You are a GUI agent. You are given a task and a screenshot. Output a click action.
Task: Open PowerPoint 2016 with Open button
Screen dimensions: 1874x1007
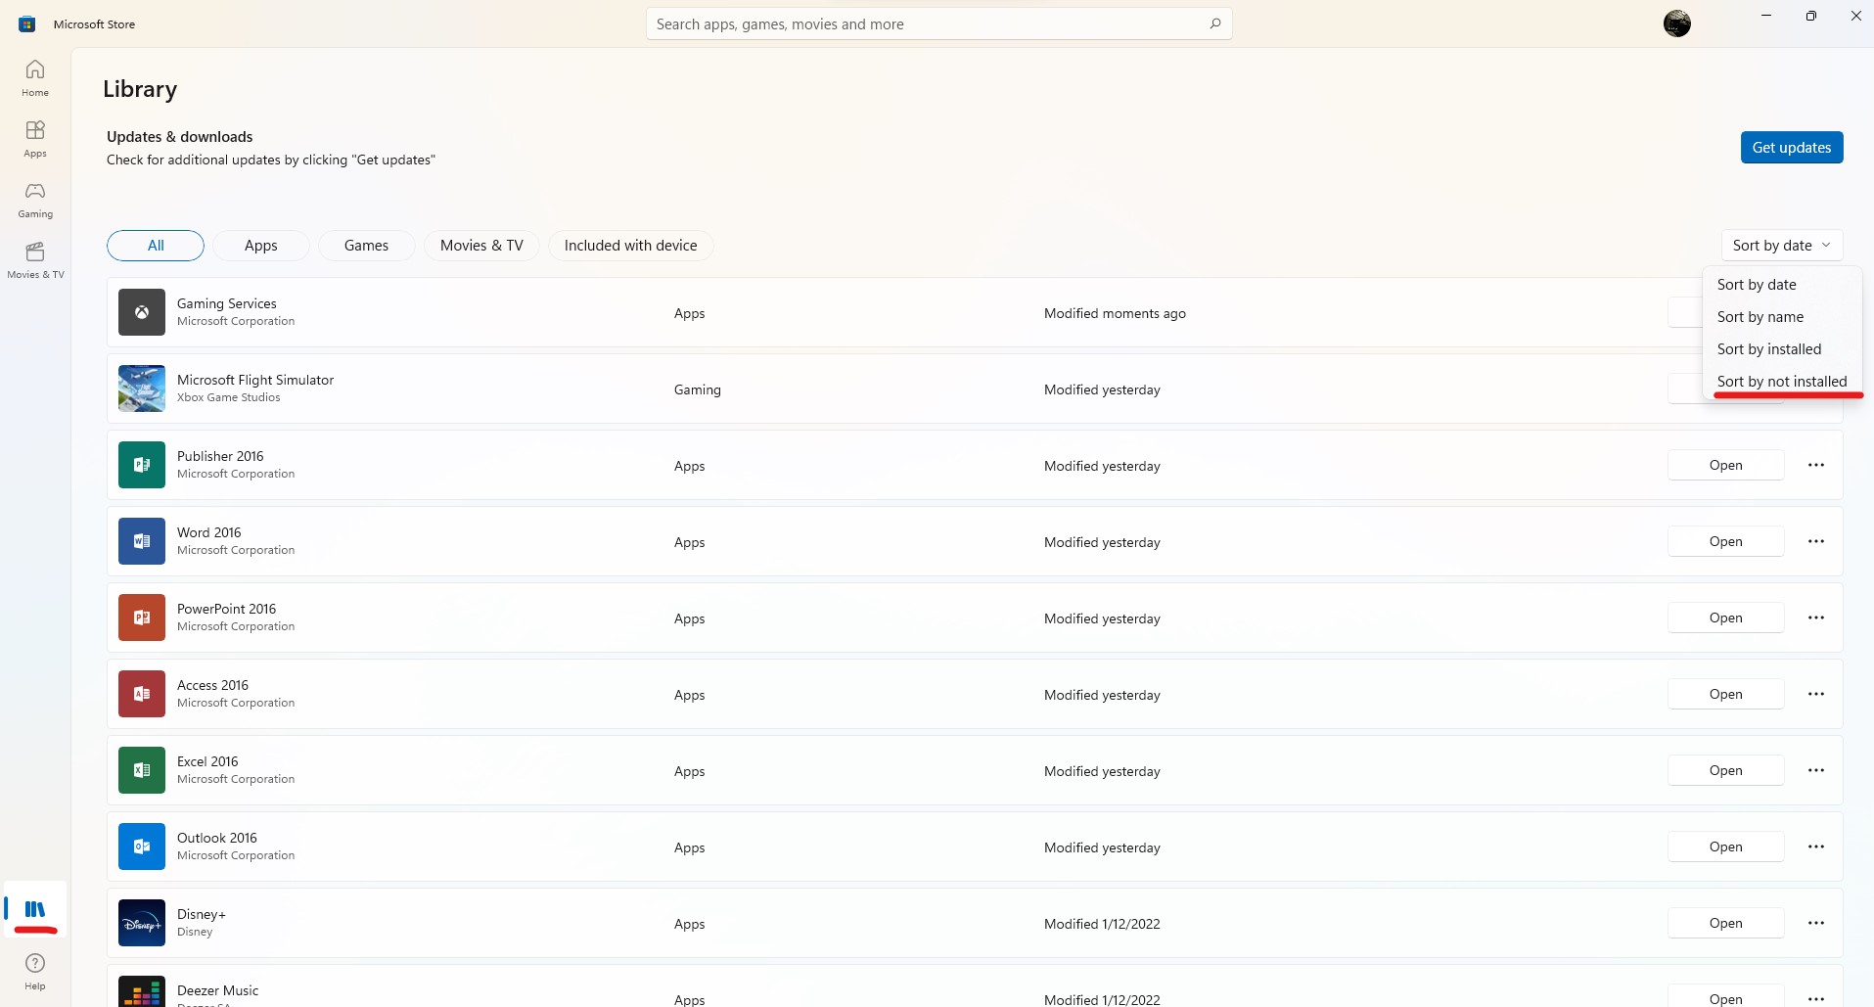(1726, 618)
